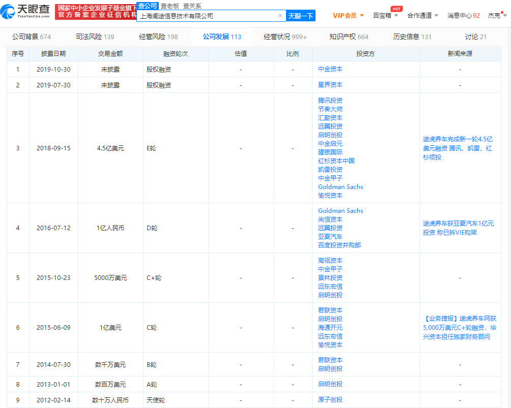511x408 pixels.
Task: Open 君联资本 in the C轮 row
Action: pyautogui.click(x=330, y=310)
